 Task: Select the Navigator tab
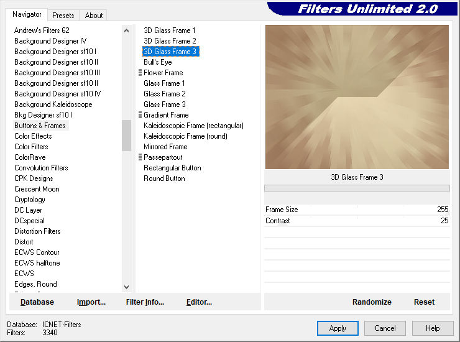(x=27, y=14)
